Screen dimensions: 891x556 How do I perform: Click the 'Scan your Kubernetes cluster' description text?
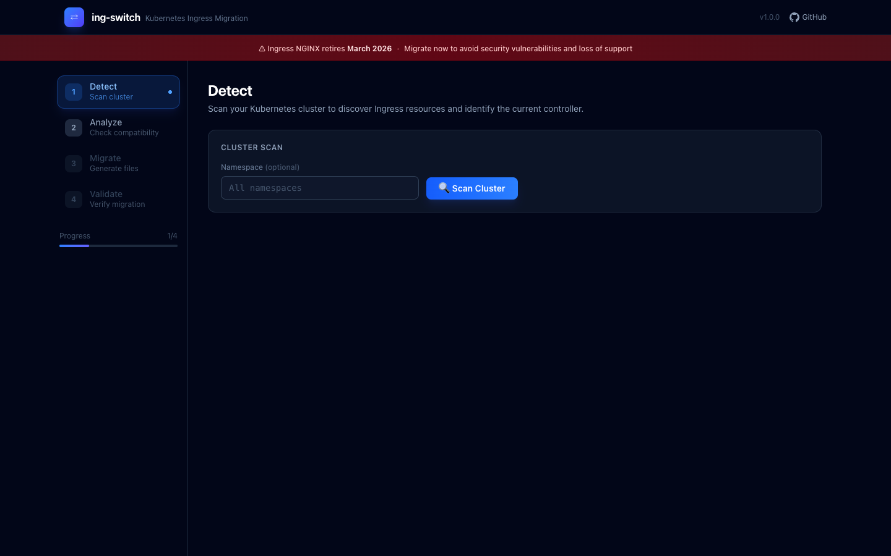[x=395, y=109]
